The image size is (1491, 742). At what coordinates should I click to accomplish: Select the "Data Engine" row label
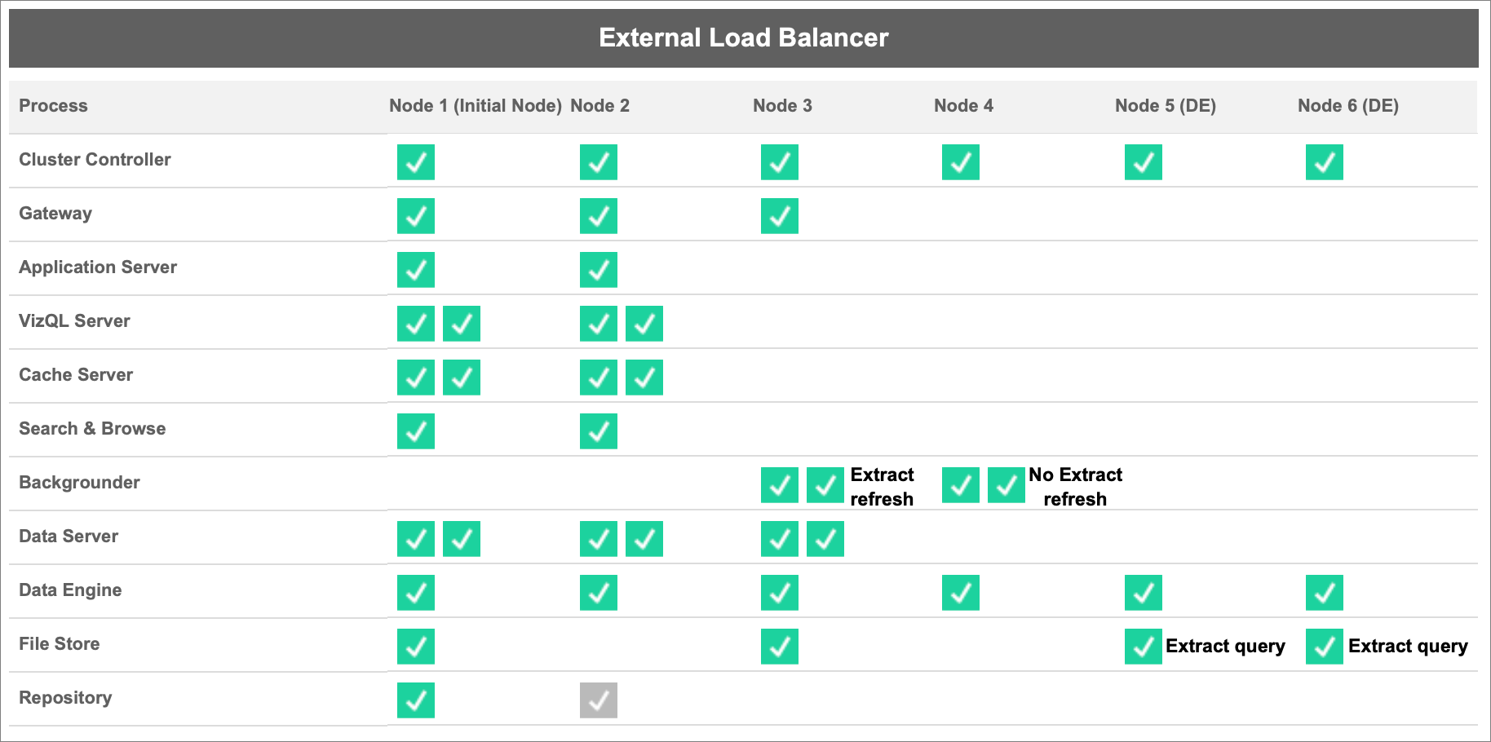point(70,590)
